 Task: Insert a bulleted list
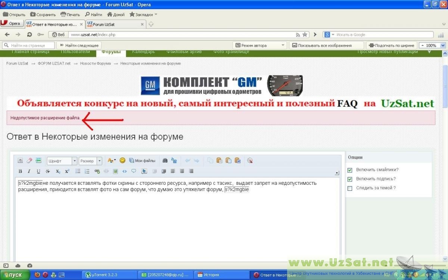tap(78, 171)
